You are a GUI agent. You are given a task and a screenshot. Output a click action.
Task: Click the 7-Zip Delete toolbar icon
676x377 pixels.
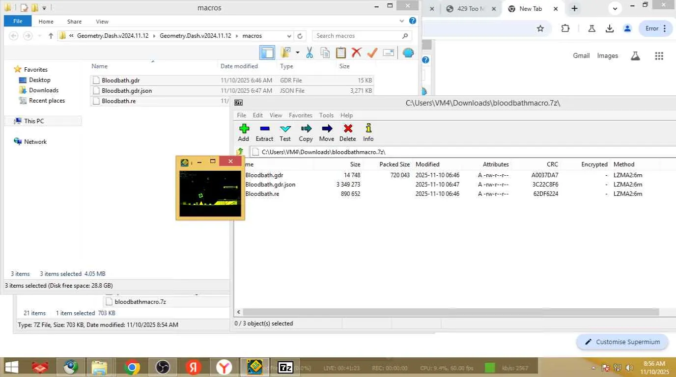(348, 133)
